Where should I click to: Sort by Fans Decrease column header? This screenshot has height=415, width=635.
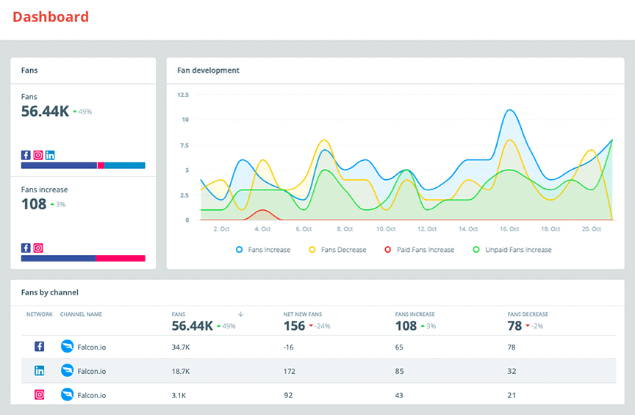[528, 314]
